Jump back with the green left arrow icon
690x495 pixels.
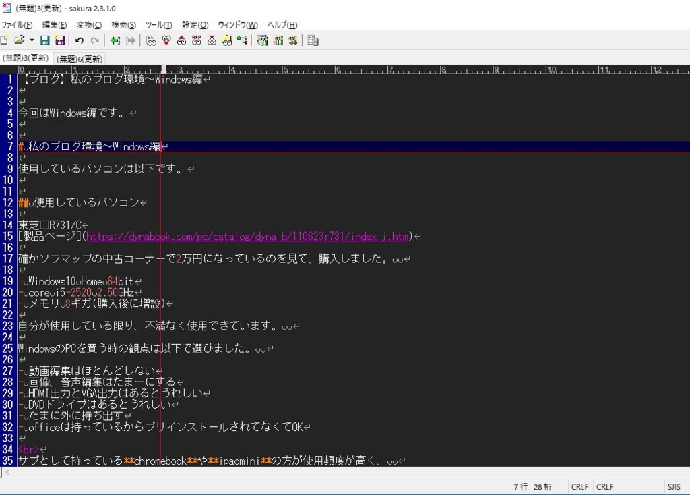115,40
